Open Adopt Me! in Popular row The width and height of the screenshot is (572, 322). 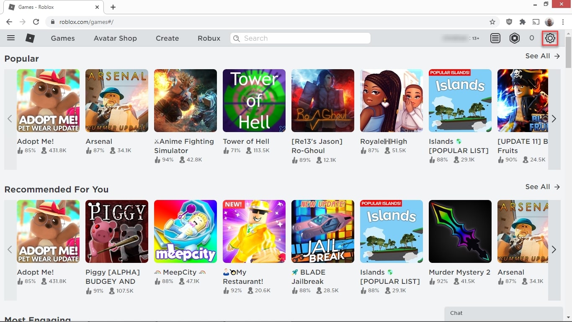(48, 101)
